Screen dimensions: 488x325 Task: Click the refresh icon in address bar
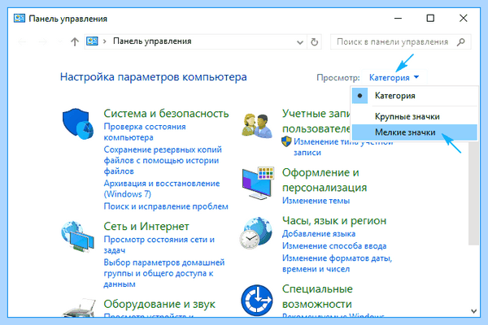(x=314, y=41)
